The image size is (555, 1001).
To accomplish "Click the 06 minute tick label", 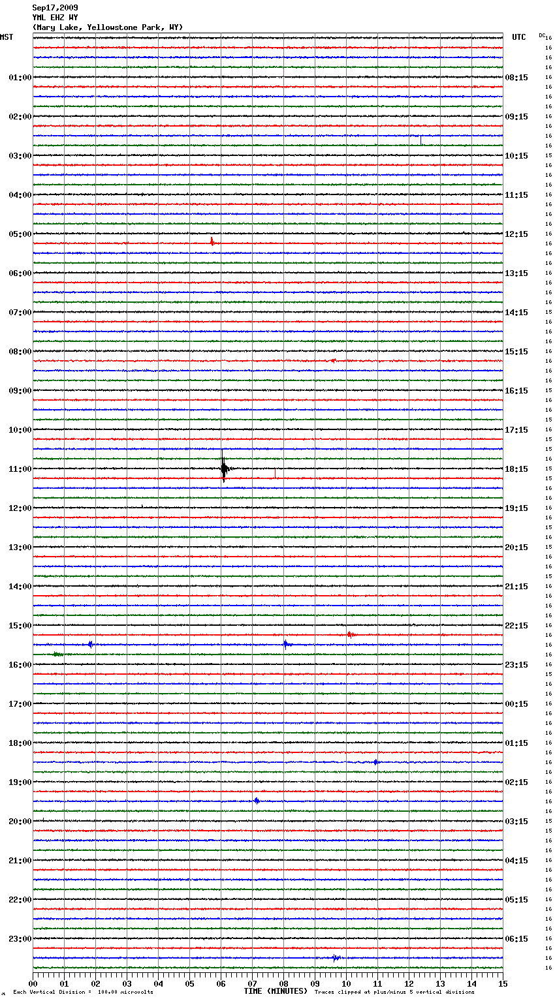I will click(x=221, y=983).
